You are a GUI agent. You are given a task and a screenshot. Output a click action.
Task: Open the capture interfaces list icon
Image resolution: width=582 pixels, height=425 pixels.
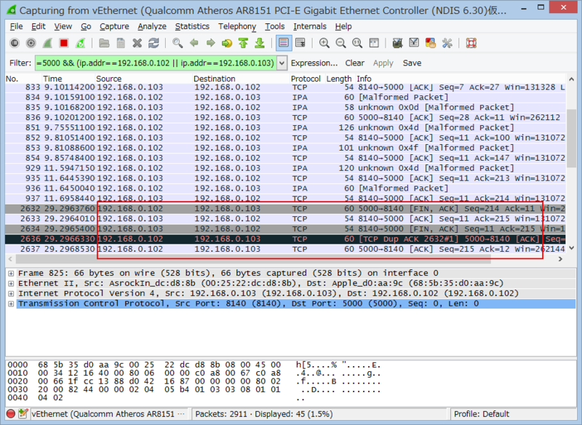(x=15, y=43)
